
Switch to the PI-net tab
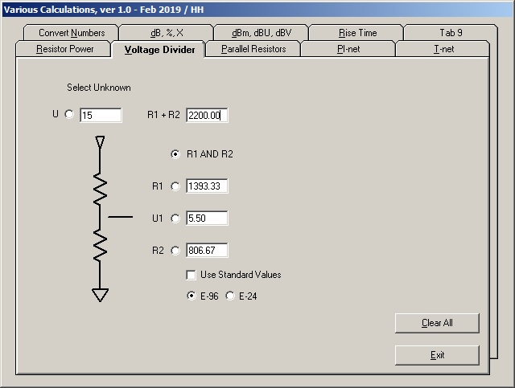(x=348, y=49)
